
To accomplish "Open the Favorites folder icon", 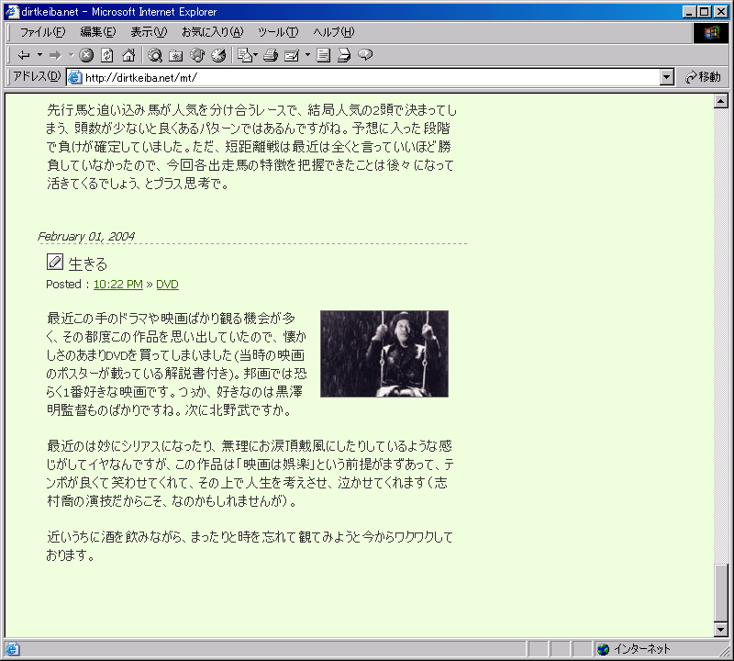I will point(176,55).
